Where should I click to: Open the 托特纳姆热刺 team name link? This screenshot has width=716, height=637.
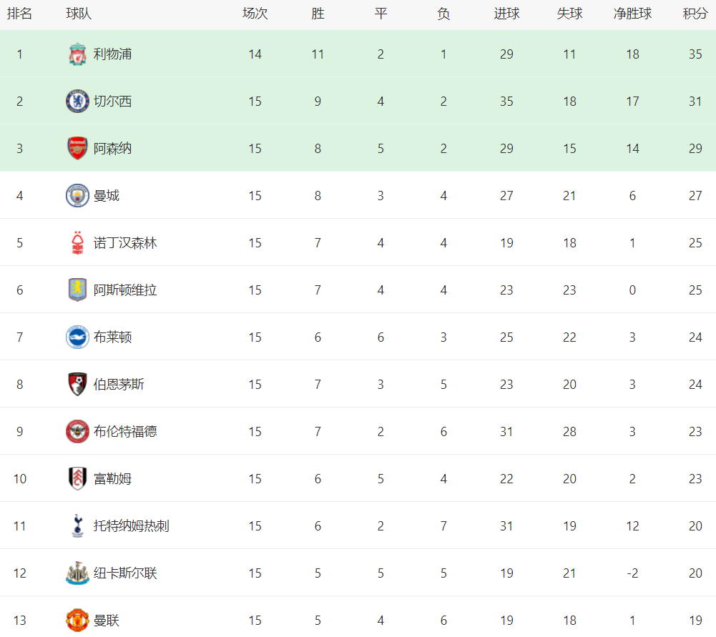[x=132, y=525]
